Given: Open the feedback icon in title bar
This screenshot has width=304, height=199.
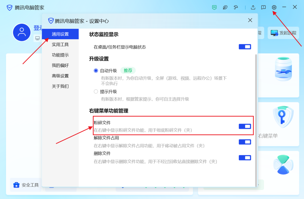Looking at the screenshot, I should pos(263,7).
